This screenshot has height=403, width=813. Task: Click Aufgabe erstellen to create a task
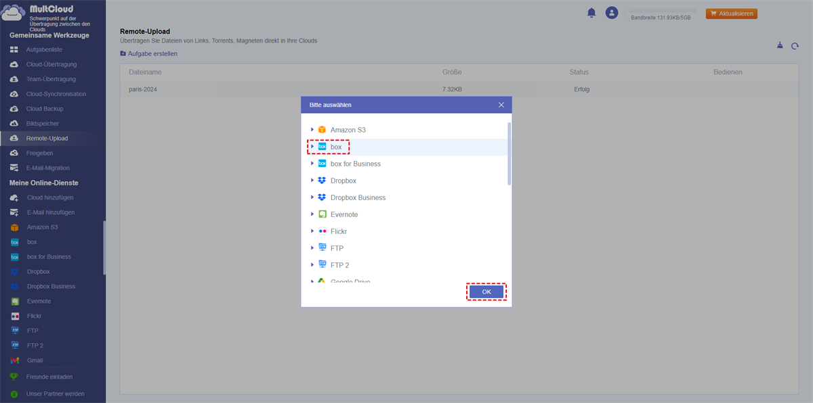click(x=148, y=53)
